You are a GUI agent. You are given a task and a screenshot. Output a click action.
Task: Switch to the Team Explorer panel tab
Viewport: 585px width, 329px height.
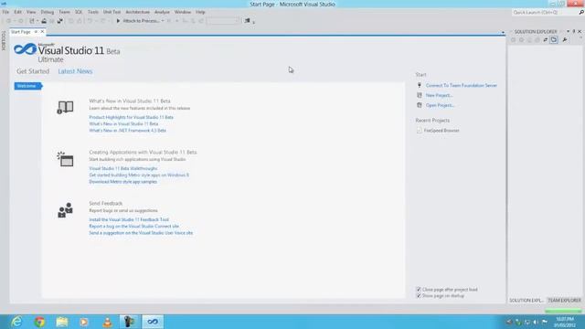(x=564, y=301)
